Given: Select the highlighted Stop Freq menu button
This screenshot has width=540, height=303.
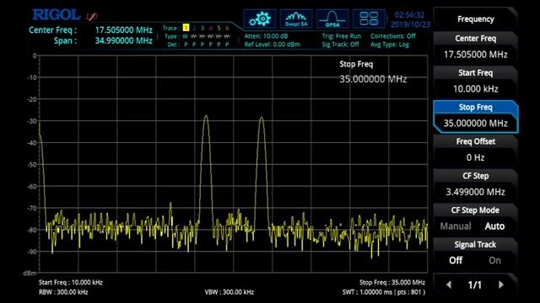Looking at the screenshot, I should click(x=475, y=116).
